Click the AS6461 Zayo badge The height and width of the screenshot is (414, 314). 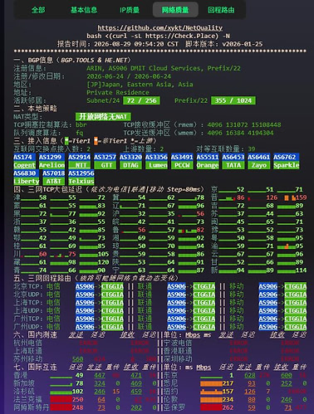[x=259, y=161]
